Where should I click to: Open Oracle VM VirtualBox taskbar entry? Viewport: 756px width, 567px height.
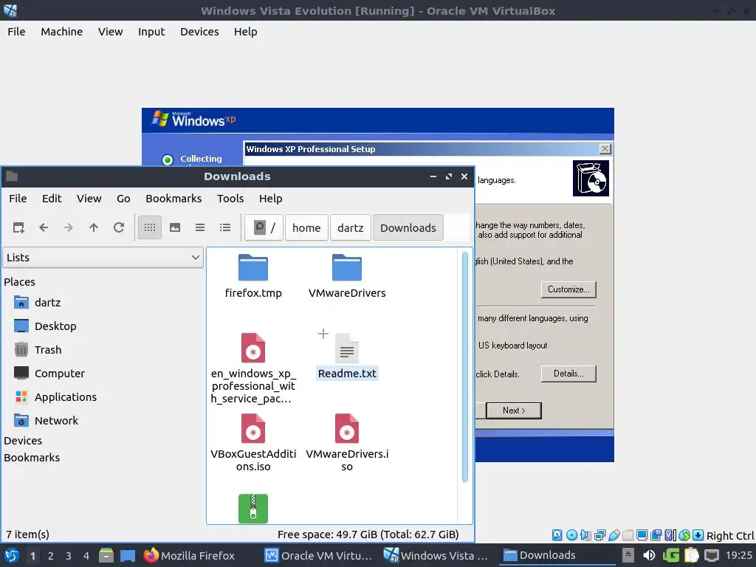(x=319, y=555)
